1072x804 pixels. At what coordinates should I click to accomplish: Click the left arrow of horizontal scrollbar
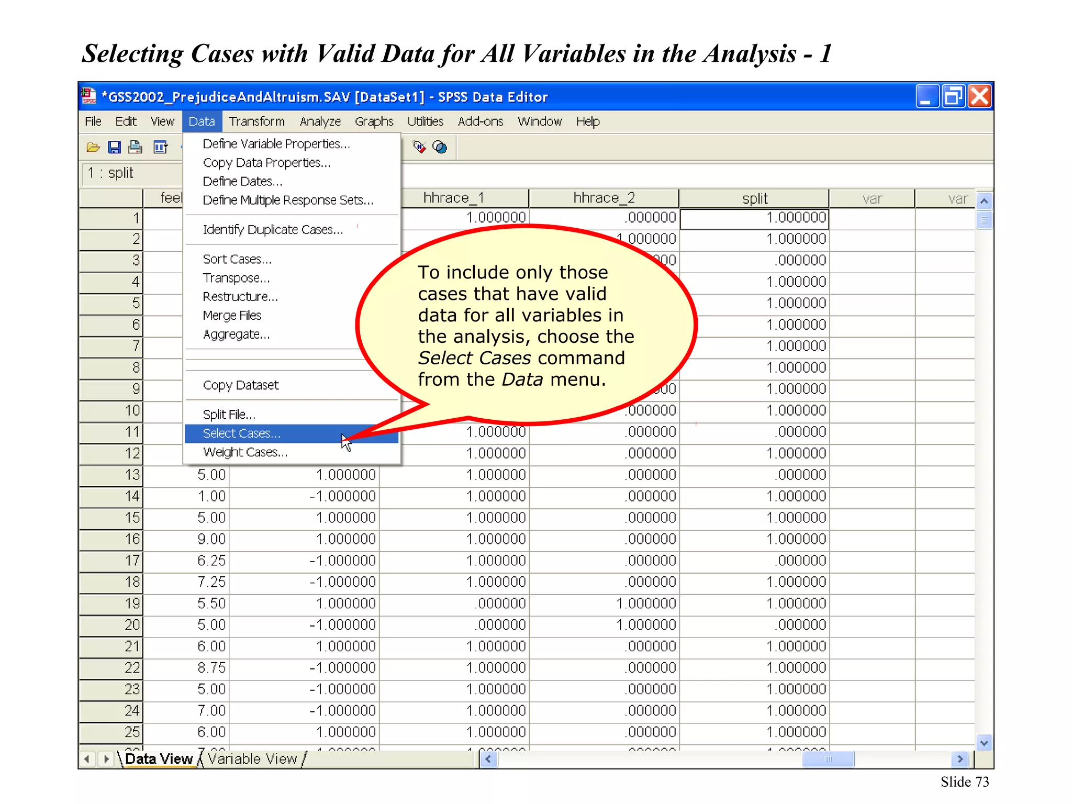tap(488, 759)
